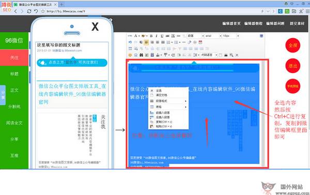Open the emoticon smiley icon
The height and width of the screenshot is (195, 310).
[x=130, y=55]
